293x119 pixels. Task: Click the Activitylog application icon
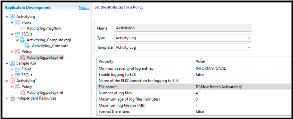(12, 17)
